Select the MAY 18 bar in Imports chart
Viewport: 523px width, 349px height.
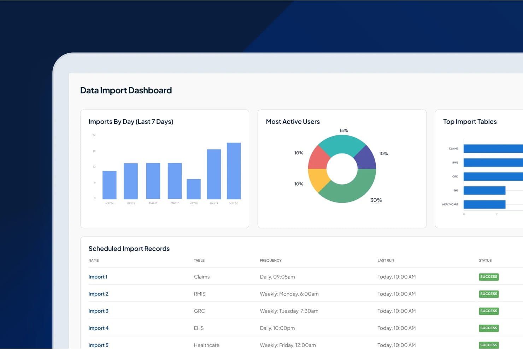(194, 189)
